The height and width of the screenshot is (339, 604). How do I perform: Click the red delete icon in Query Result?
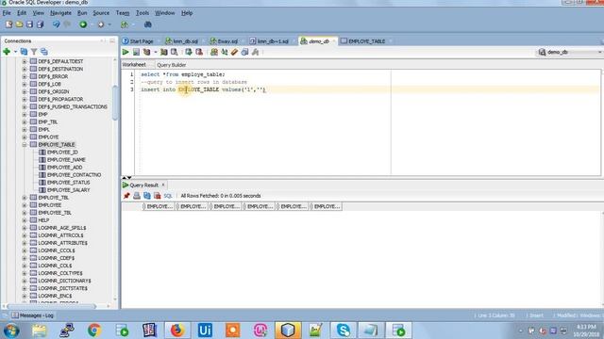click(158, 196)
